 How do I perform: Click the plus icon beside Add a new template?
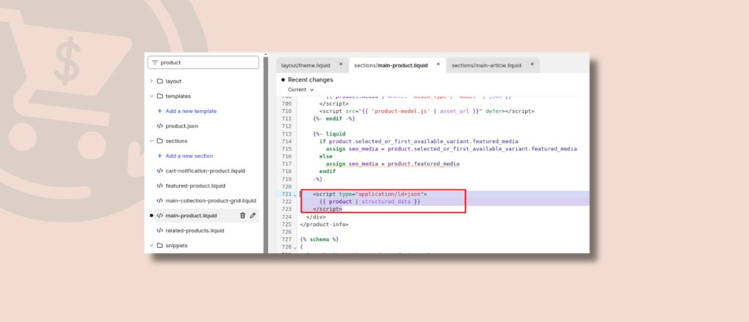159,111
